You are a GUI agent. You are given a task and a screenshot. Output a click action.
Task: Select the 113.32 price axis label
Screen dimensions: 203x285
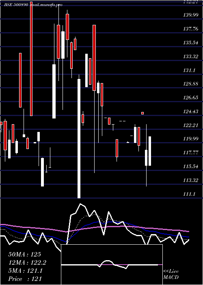pyautogui.click(x=191, y=180)
